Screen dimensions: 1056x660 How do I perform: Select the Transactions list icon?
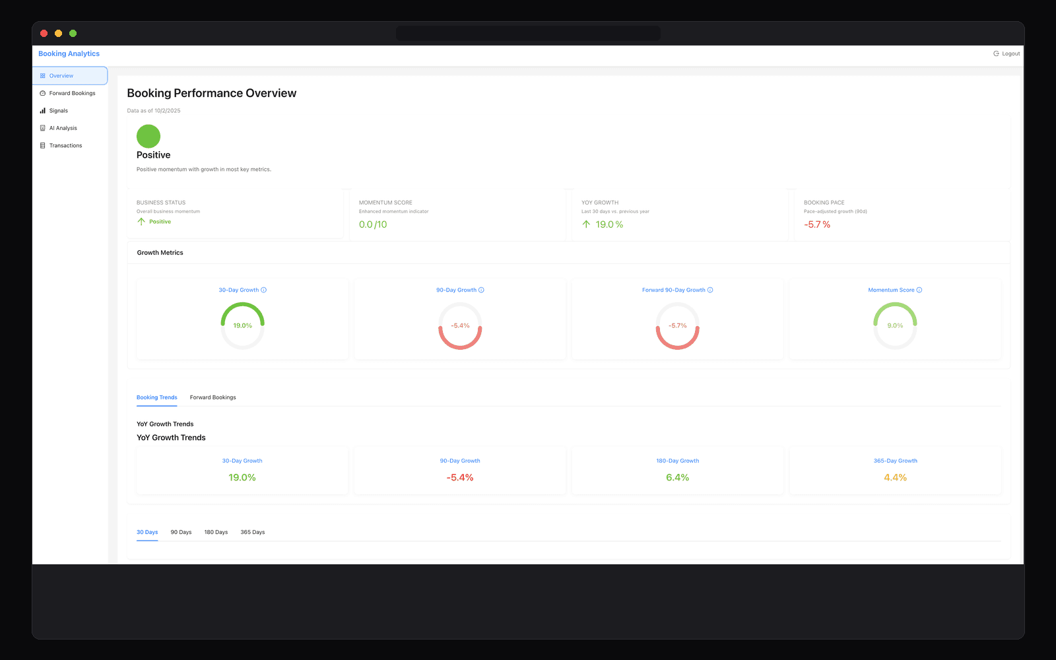(43, 145)
